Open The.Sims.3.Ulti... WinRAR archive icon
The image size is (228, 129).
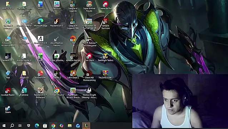pos(105,75)
